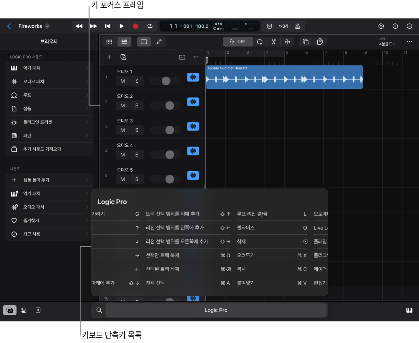The width and height of the screenshot is (419, 343).
Task: Click the tempo value 180.0
Action: point(202,26)
